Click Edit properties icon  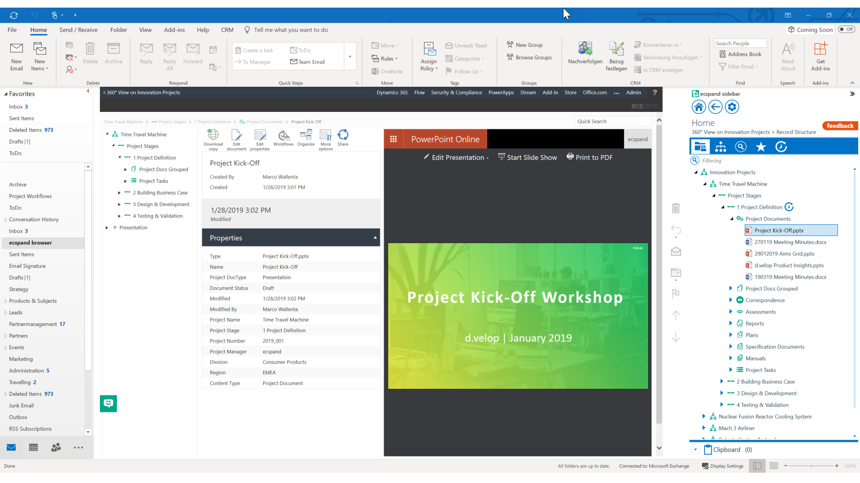pos(260,140)
